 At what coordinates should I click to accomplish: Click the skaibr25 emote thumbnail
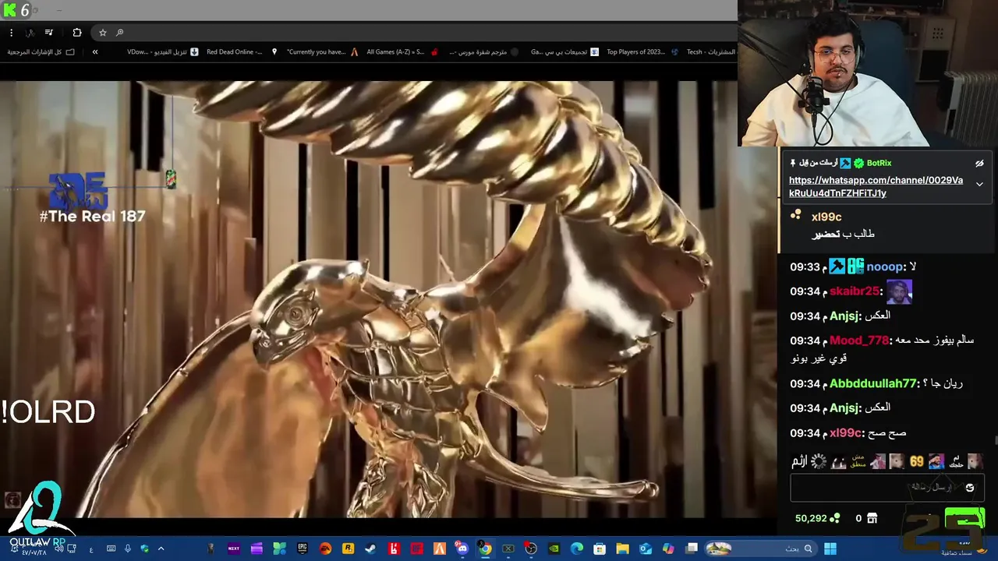[899, 291]
